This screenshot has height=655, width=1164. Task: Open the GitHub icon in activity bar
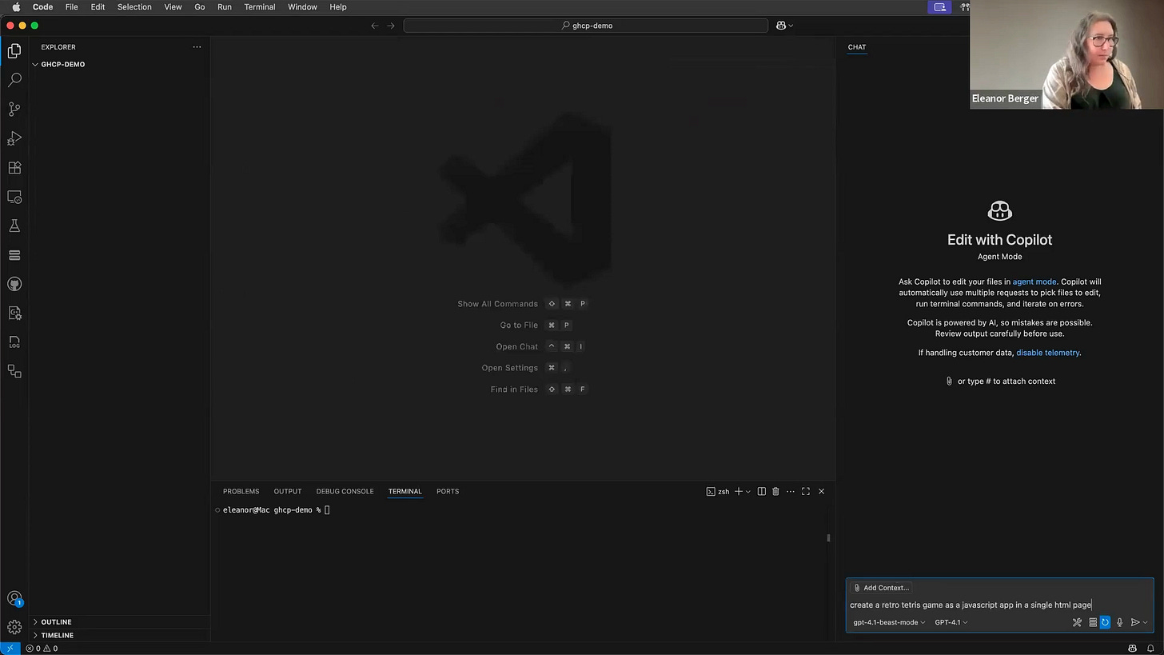point(14,284)
